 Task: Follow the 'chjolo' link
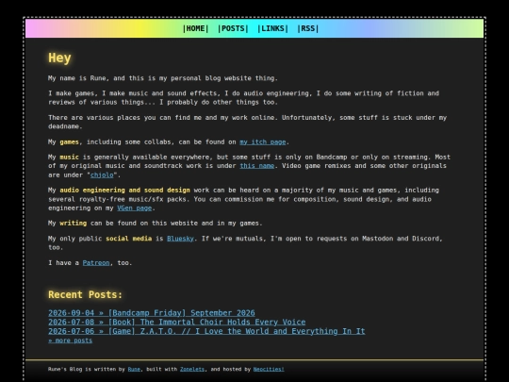[x=102, y=175]
